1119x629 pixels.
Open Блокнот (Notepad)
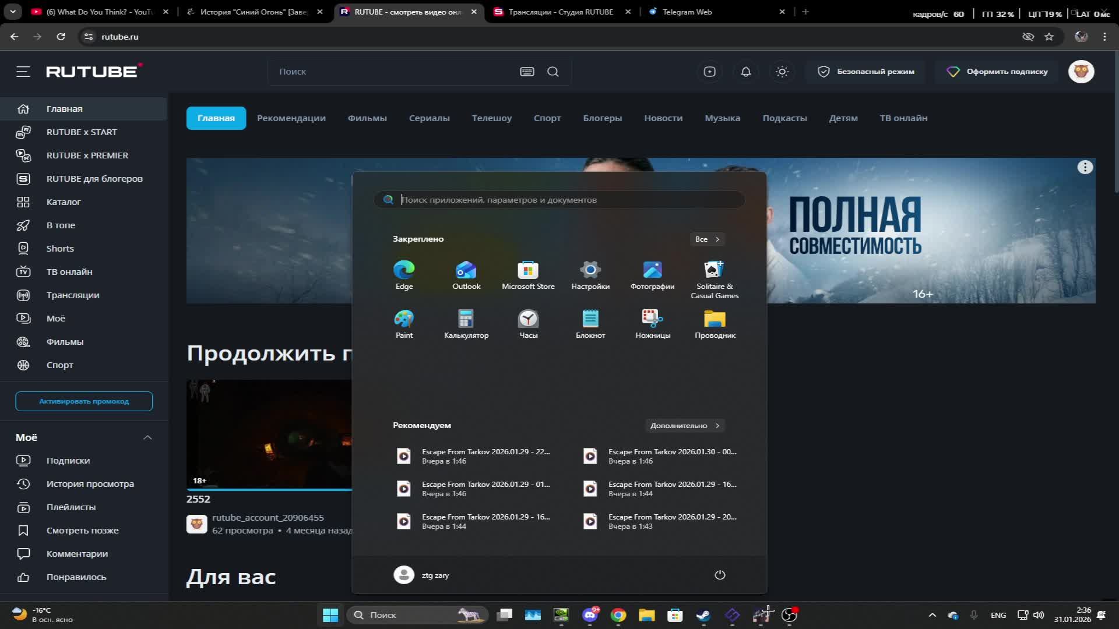[590, 324]
